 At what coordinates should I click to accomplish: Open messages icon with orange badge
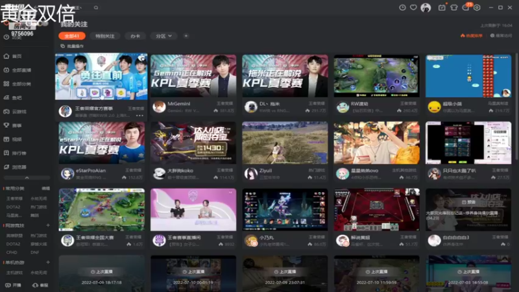466,7
